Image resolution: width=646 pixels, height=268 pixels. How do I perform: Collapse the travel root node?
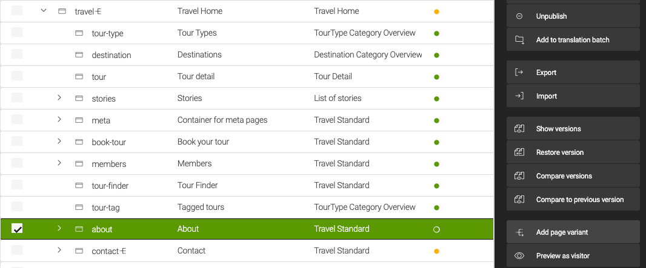click(44, 11)
